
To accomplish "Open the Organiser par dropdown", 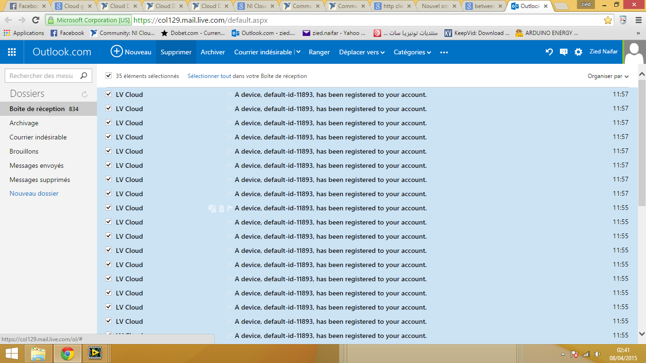I will (x=608, y=76).
